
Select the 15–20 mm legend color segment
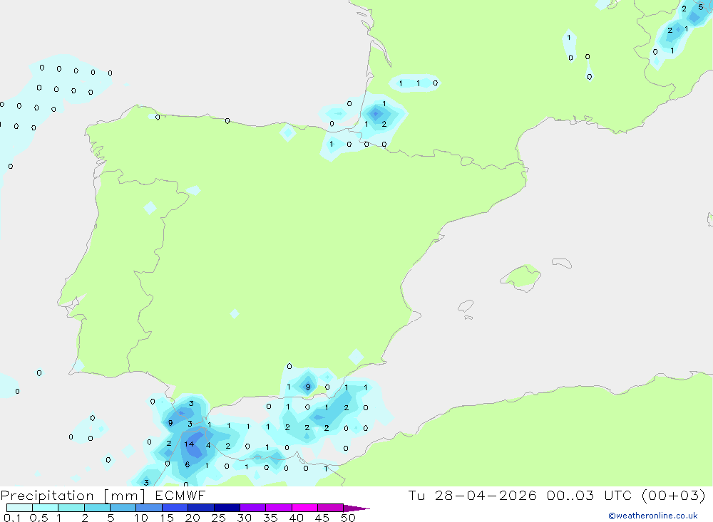click(x=175, y=508)
